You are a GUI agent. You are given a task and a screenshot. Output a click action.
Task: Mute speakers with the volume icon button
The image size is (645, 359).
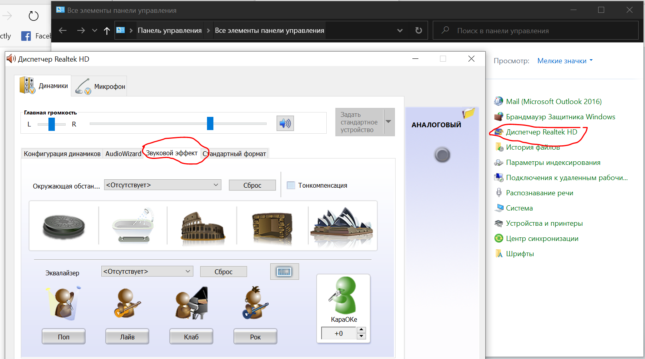tap(285, 123)
